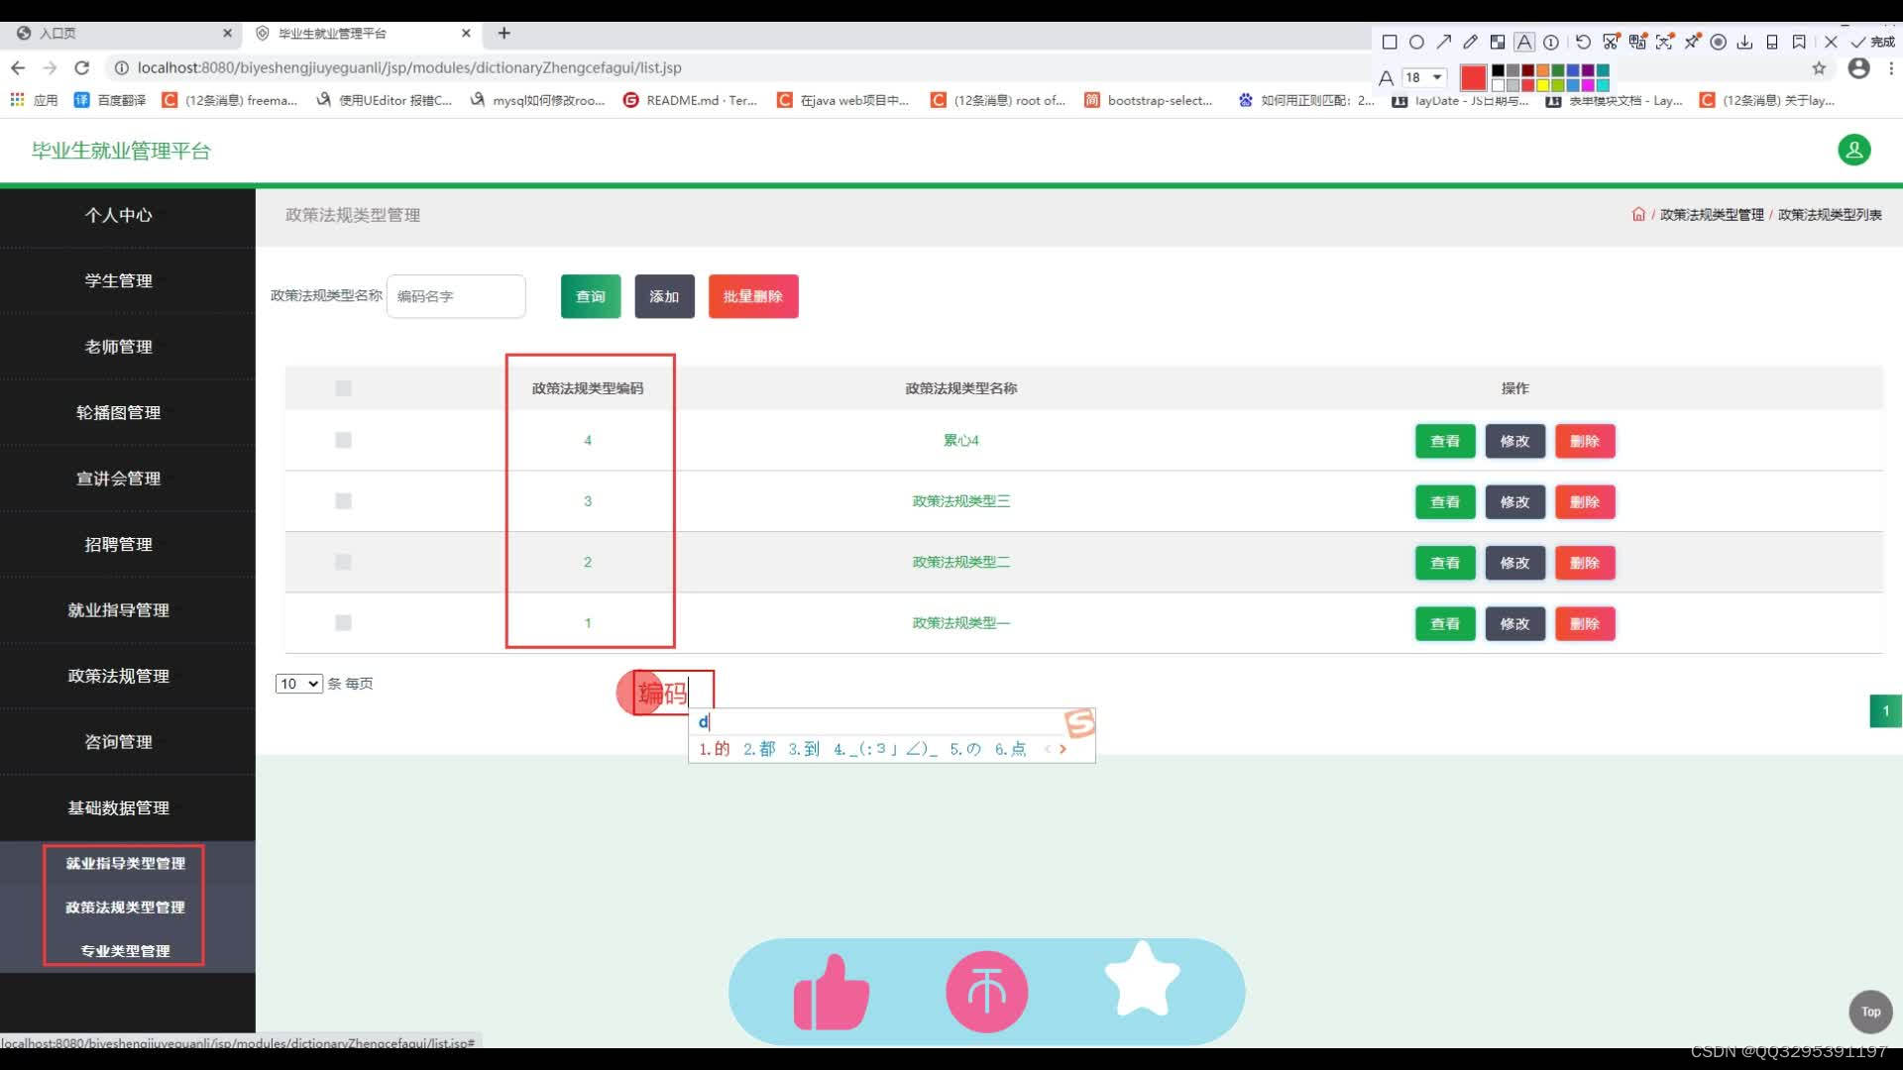Click the user avatar icon
This screenshot has width=1903, height=1070.
pos(1853,151)
